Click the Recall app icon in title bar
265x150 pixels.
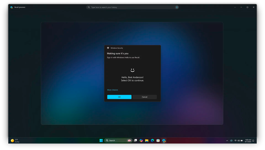(11, 7)
